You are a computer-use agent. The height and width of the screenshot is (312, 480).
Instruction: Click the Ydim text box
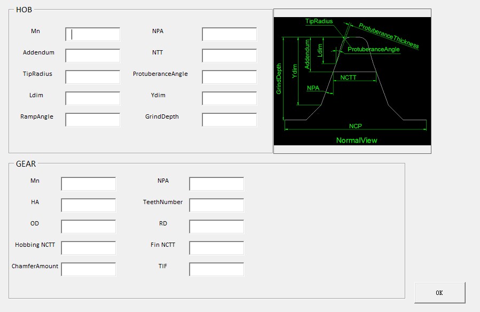229,99
